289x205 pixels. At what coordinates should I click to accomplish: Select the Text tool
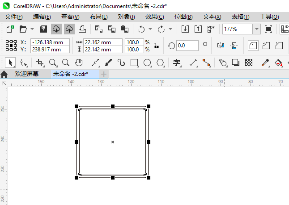point(177,63)
